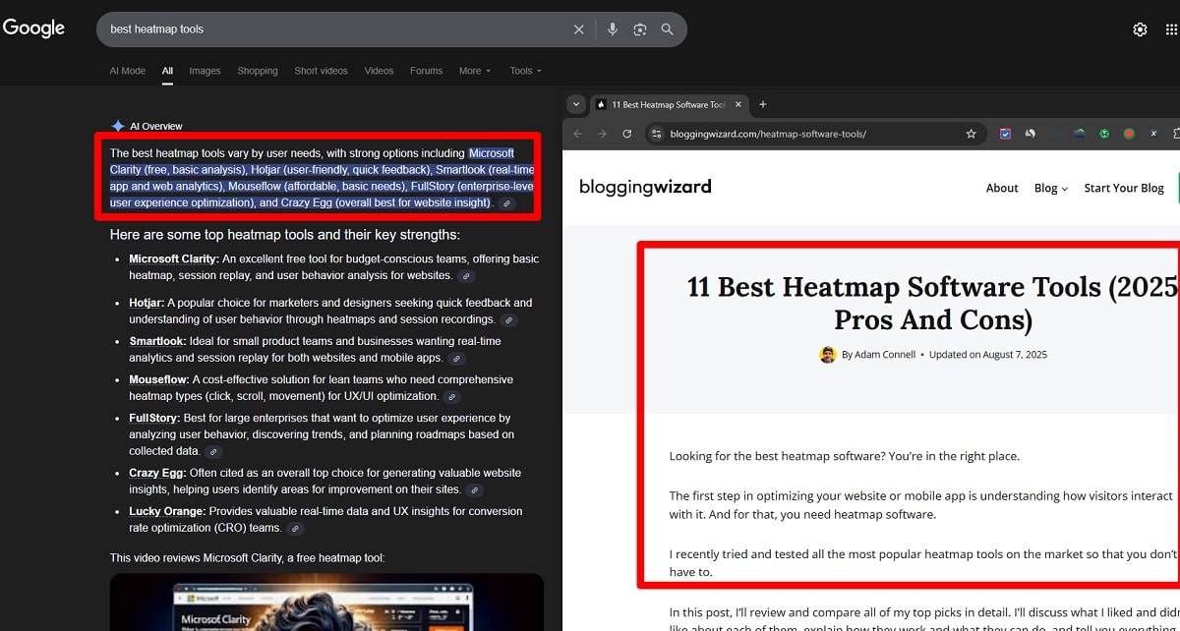Screen dimensions: 1180x631
Task: Open a new browser tab with the plus button
Action: 763,104
